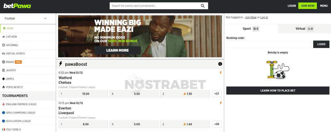331x132 pixels.
Task: Click the search magnifier icon
Action: 203,6
